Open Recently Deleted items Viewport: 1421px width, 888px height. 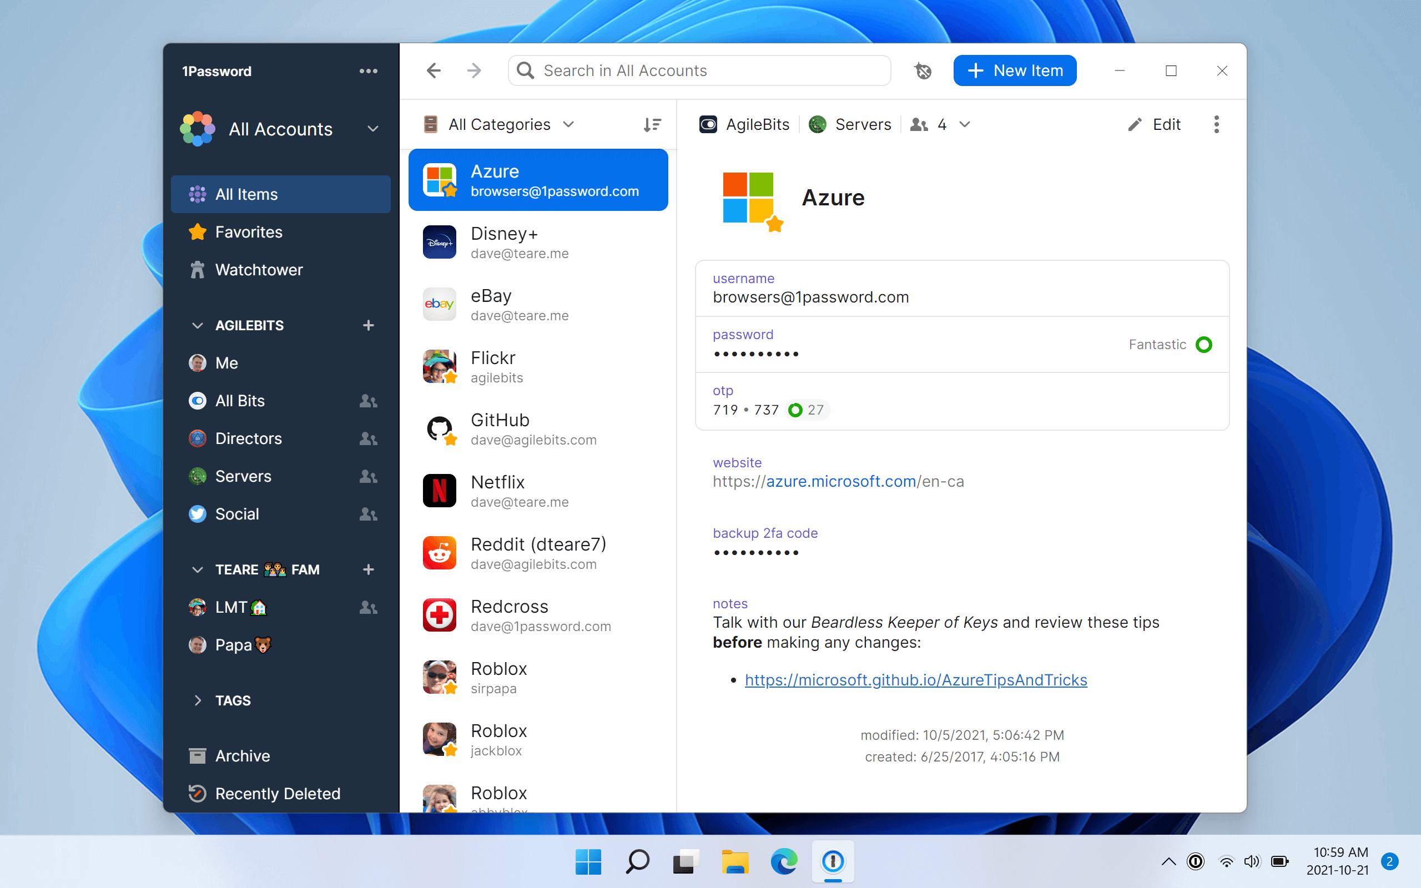pyautogui.click(x=278, y=794)
